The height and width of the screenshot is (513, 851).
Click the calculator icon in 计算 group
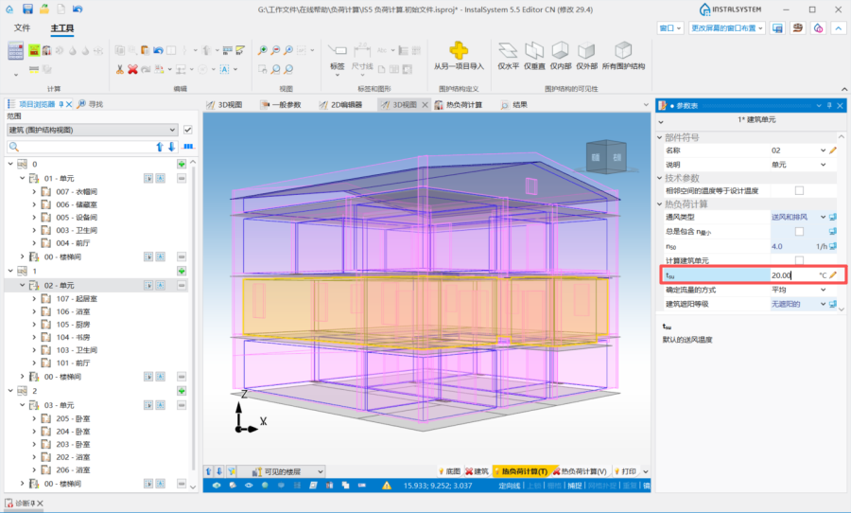[16, 51]
